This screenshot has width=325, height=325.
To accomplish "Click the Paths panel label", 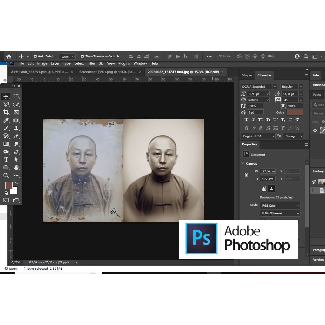I will [316, 95].
